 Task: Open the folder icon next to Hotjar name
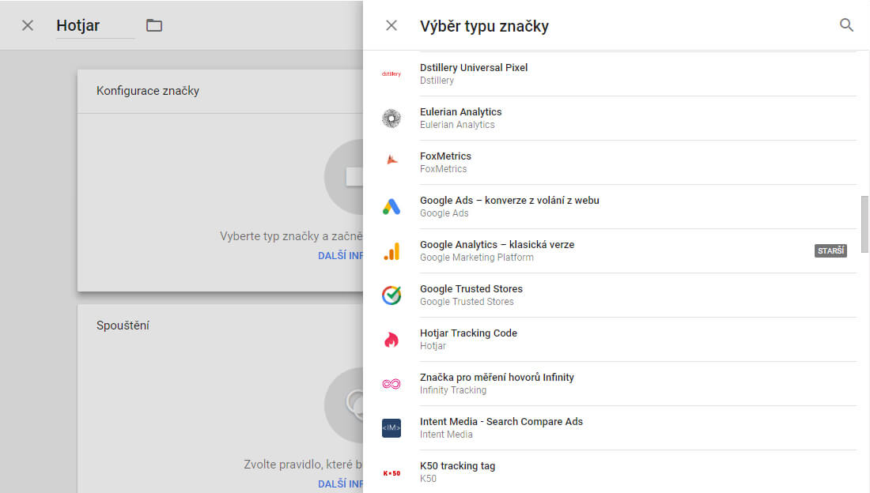tap(154, 25)
